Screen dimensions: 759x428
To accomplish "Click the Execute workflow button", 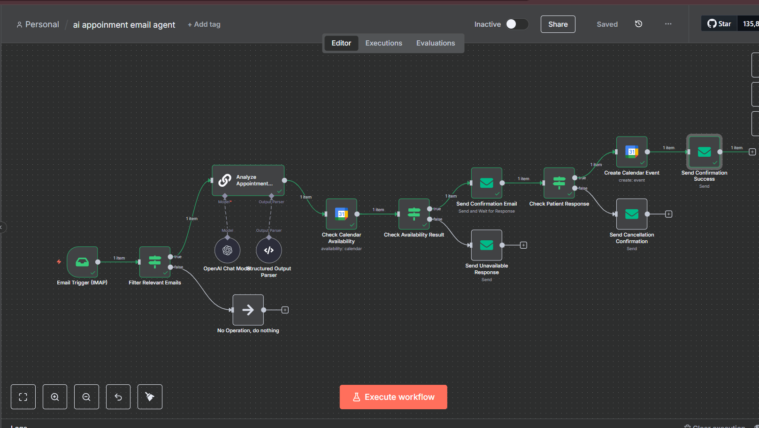I will tap(393, 397).
